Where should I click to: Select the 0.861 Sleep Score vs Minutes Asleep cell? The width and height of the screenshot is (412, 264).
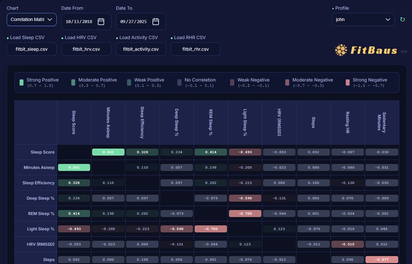[x=108, y=152]
